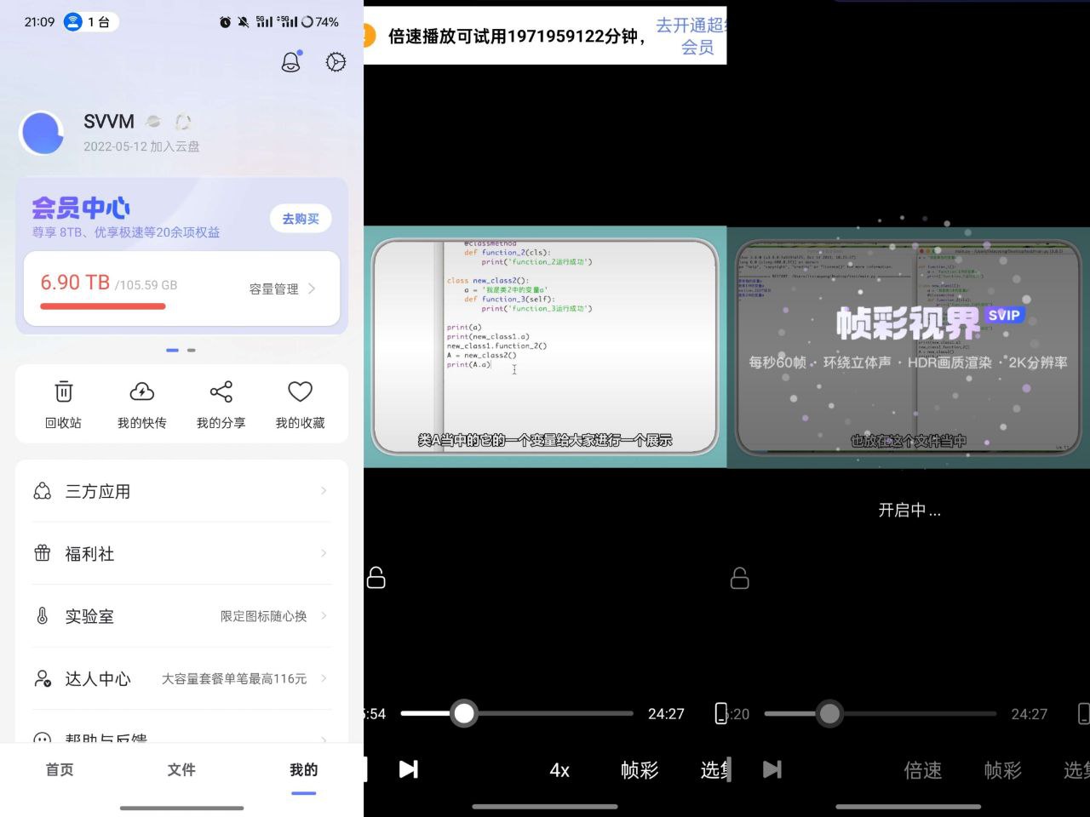Open the 回收站 (recycle bin)
1090x817 pixels.
(x=63, y=403)
